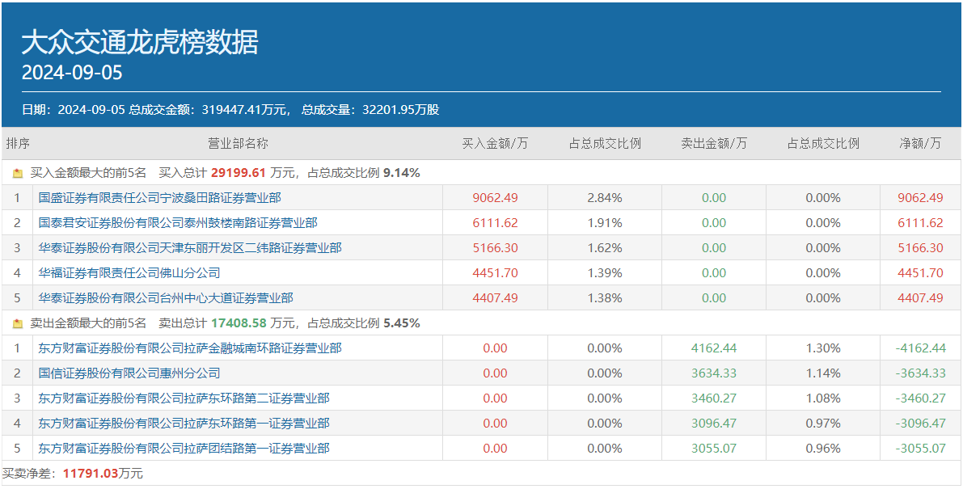Click the icon beside 卖出金额最大的前5名
The width and height of the screenshot is (963, 489).
tap(18, 323)
